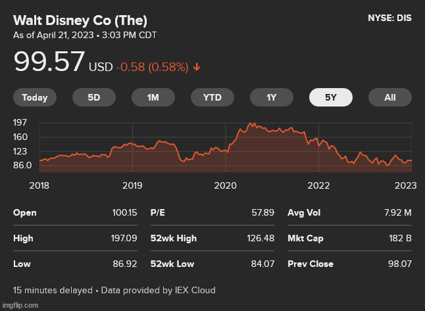
Task: Switch to 1Y chart view
Action: tap(272, 97)
